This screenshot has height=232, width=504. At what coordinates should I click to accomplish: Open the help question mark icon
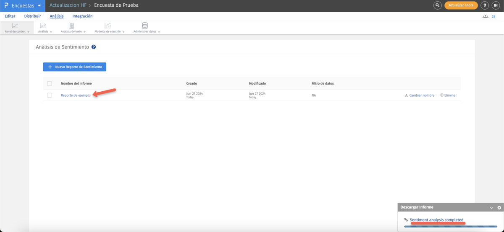coord(485,5)
